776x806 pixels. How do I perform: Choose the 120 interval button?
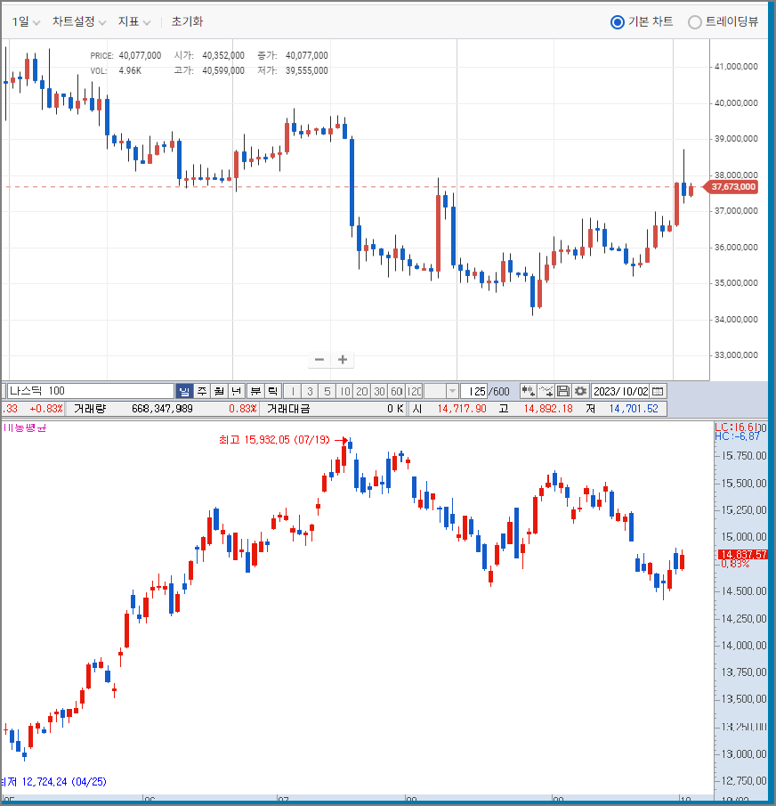pos(414,391)
